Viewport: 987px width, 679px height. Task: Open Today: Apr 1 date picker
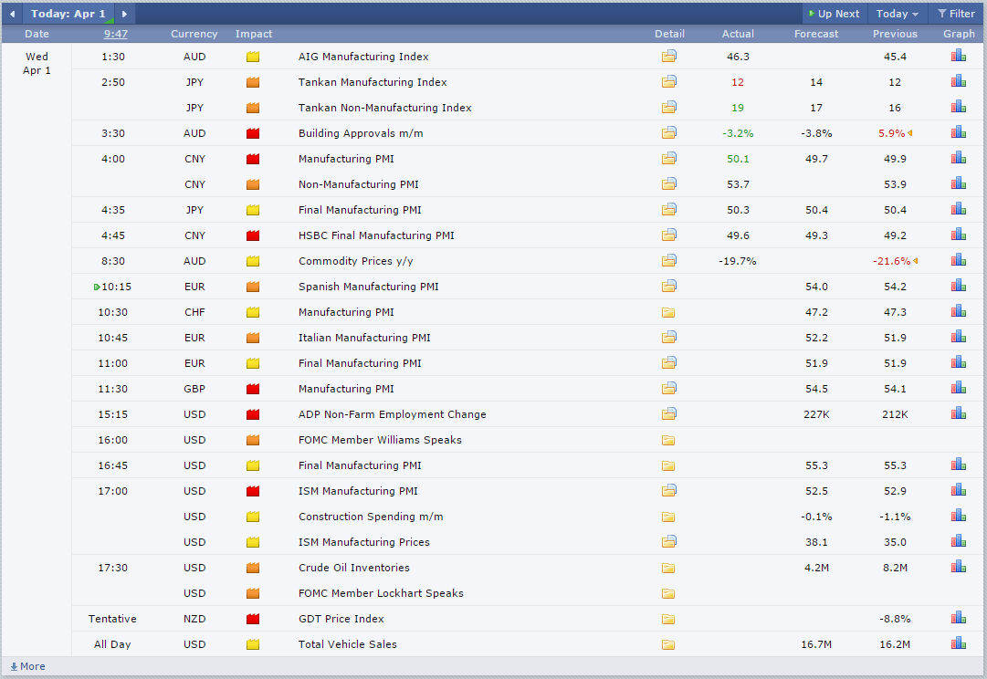[x=68, y=14]
